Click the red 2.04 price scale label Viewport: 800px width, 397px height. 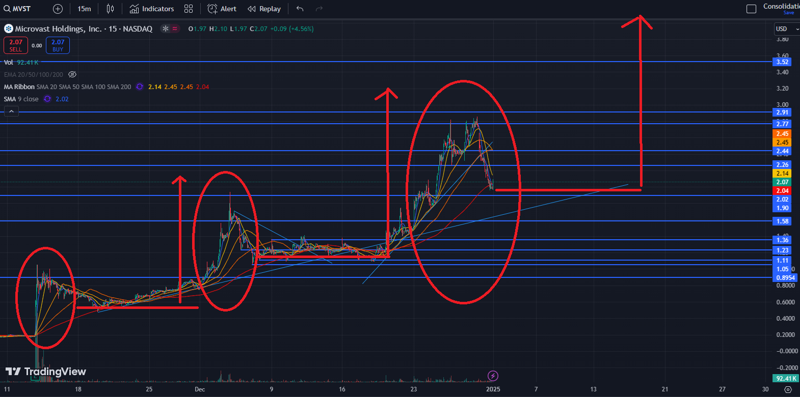[782, 191]
